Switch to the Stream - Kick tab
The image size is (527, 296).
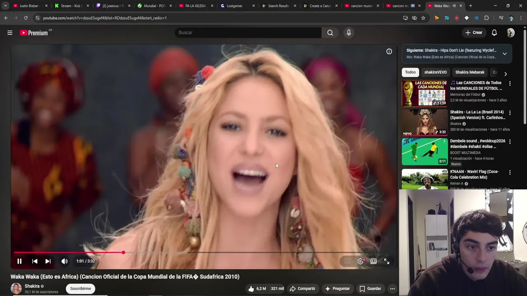point(71,6)
